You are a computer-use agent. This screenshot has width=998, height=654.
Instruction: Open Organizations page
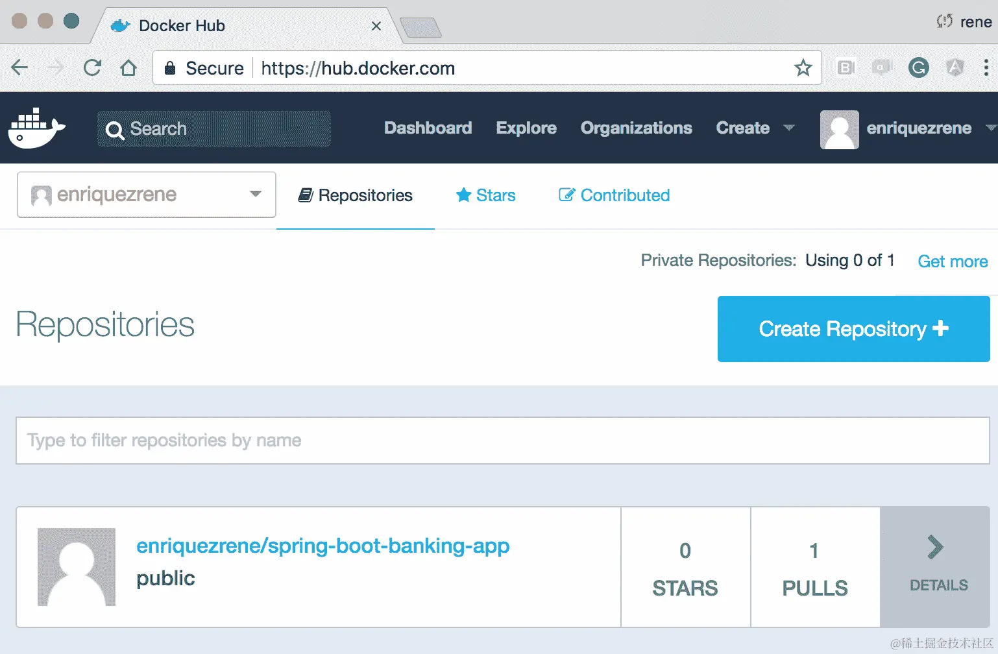pyautogui.click(x=637, y=128)
